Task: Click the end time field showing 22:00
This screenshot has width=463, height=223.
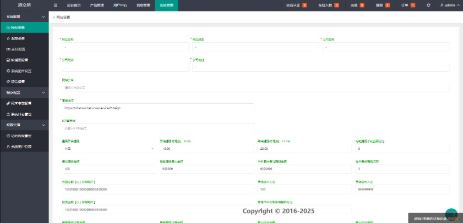Action: tap(305, 149)
